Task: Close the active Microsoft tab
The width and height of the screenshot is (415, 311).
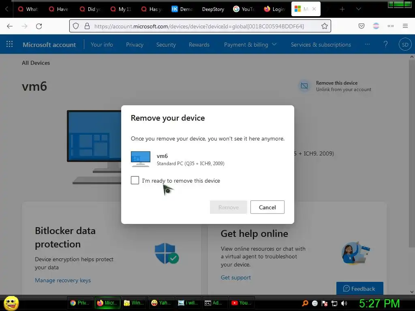Action: point(314,9)
